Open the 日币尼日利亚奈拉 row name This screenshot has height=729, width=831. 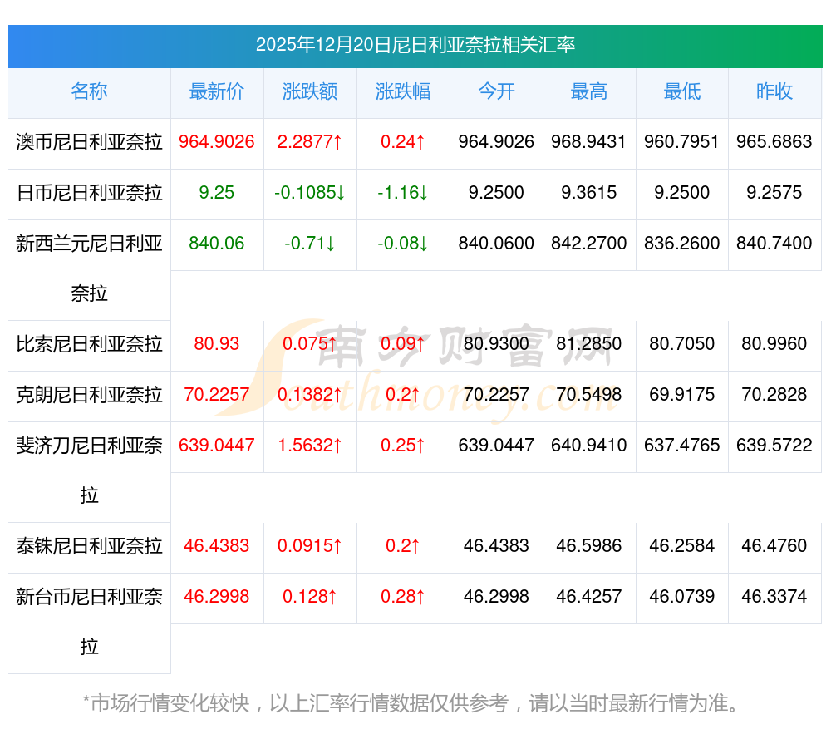coord(89,193)
